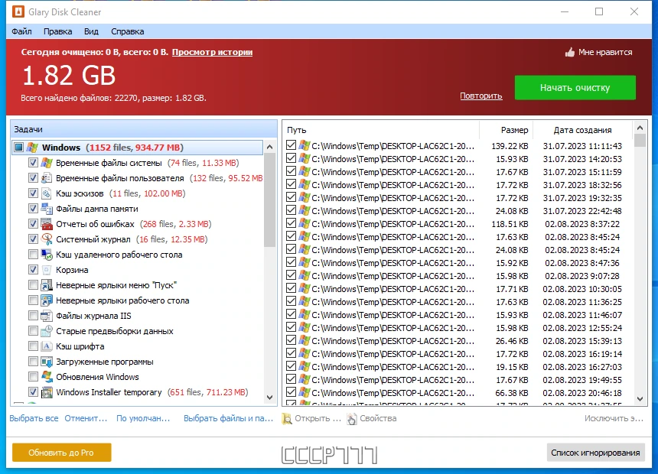Click the Файлы дампа памяти icon

click(x=47, y=209)
